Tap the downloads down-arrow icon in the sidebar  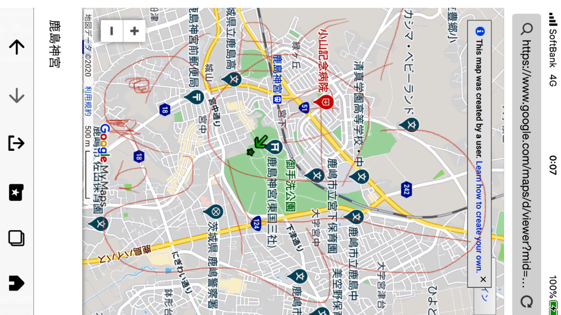pyautogui.click(x=15, y=95)
